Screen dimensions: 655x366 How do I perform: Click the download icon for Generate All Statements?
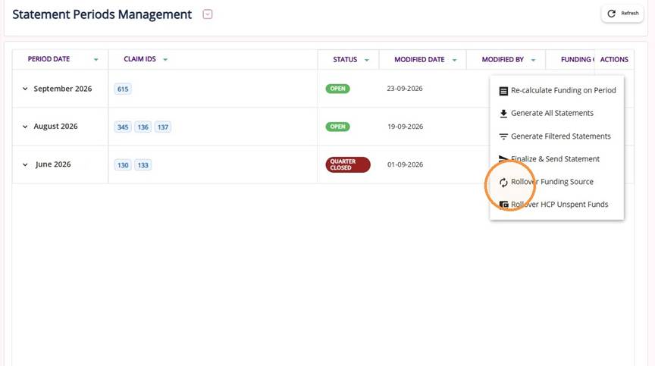[503, 114]
